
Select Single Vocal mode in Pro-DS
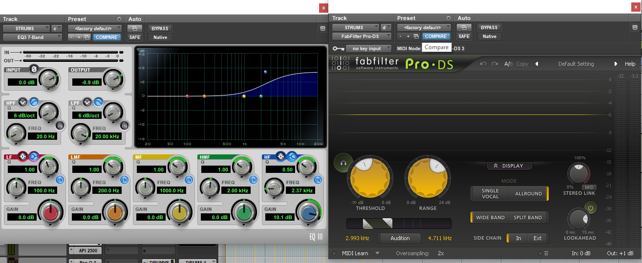(x=490, y=193)
